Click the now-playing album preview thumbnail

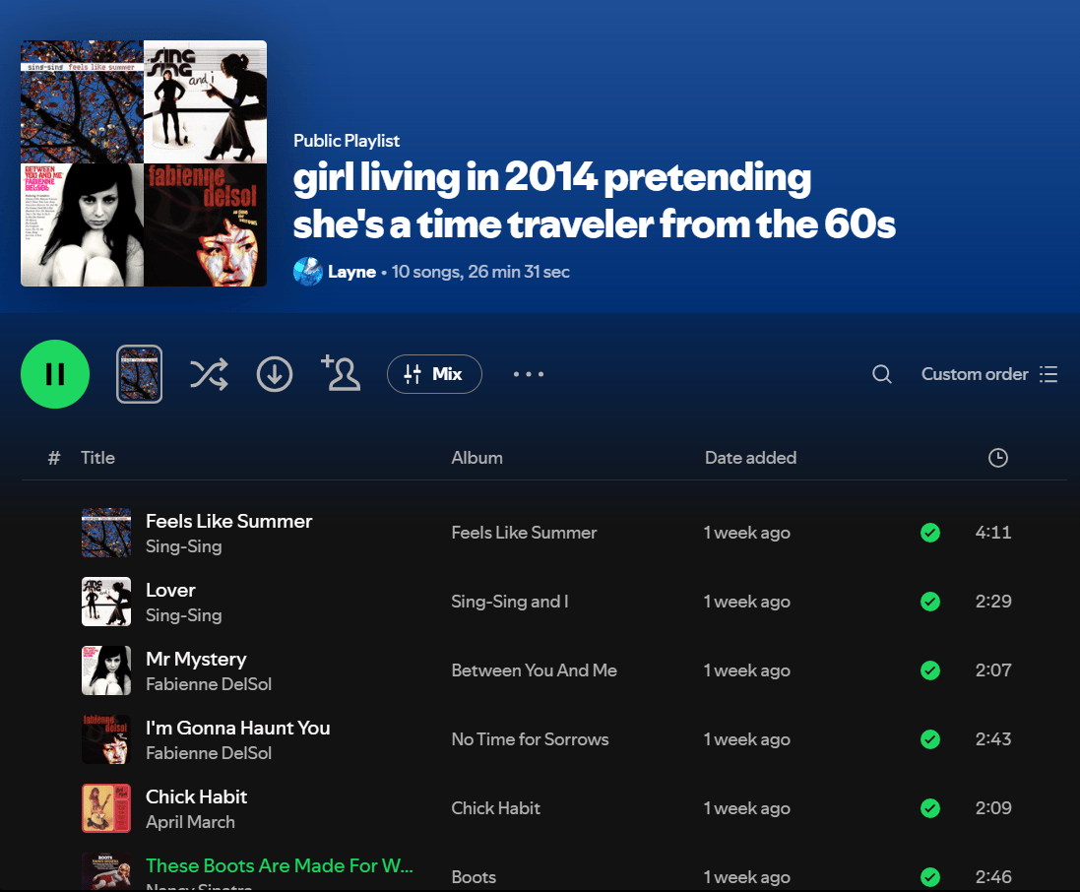[x=139, y=374]
